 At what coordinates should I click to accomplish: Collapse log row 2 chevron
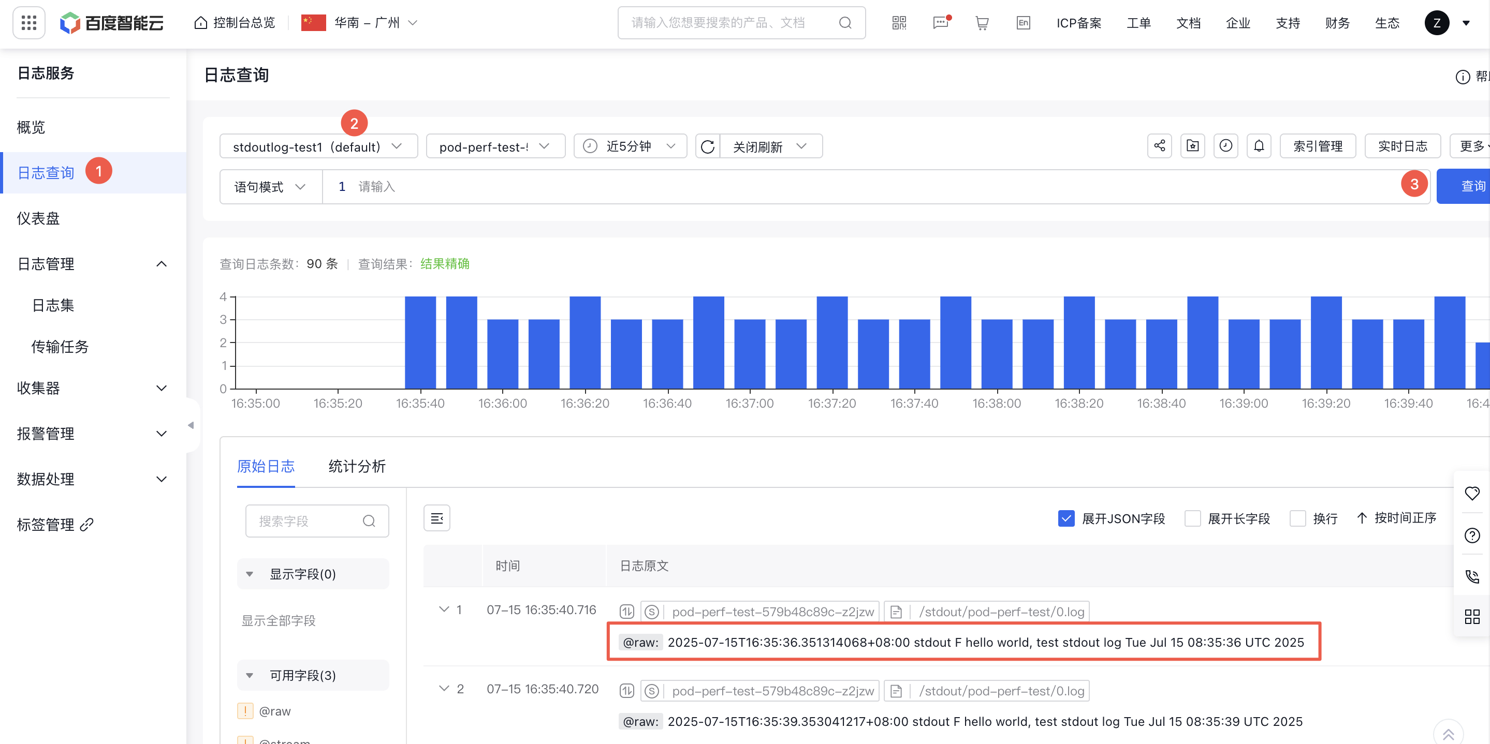[444, 689]
